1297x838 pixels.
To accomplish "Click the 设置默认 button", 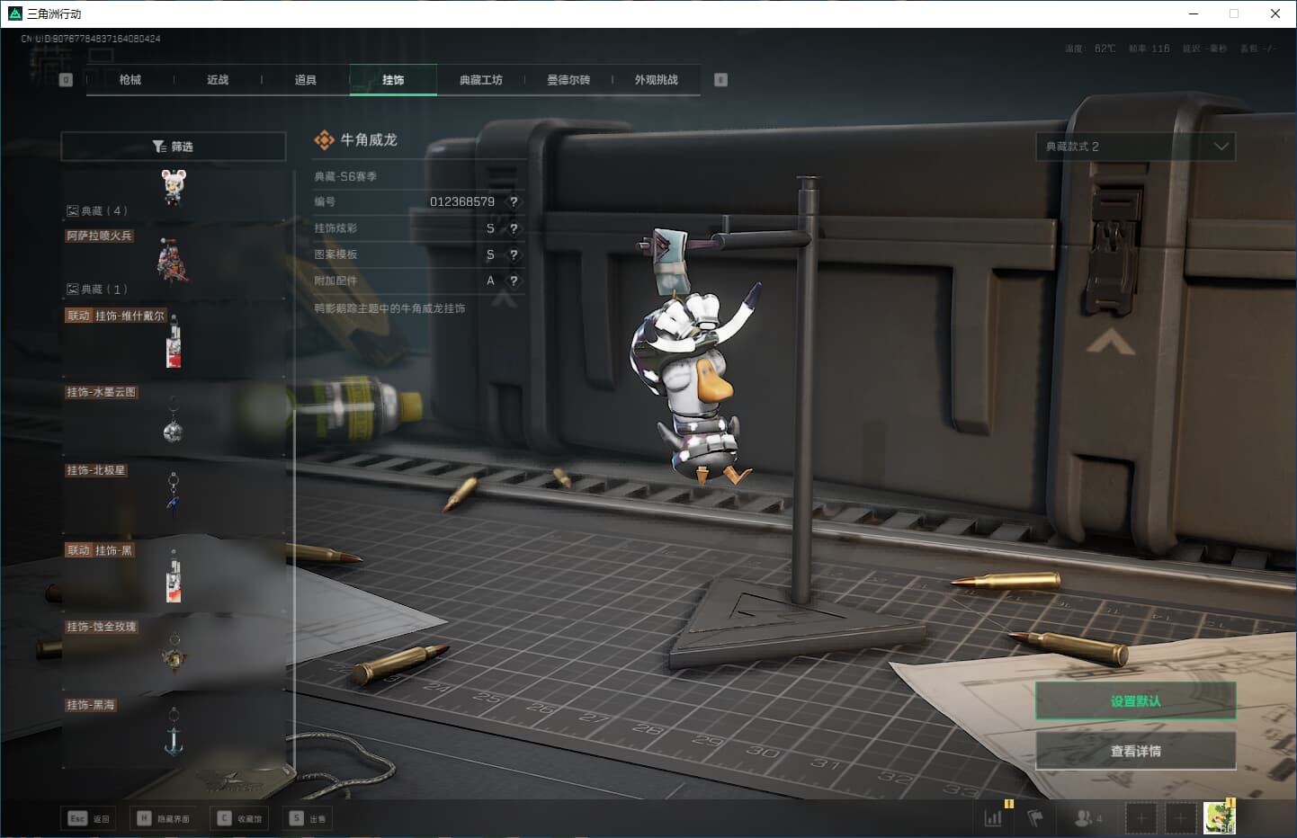I will [x=1136, y=701].
